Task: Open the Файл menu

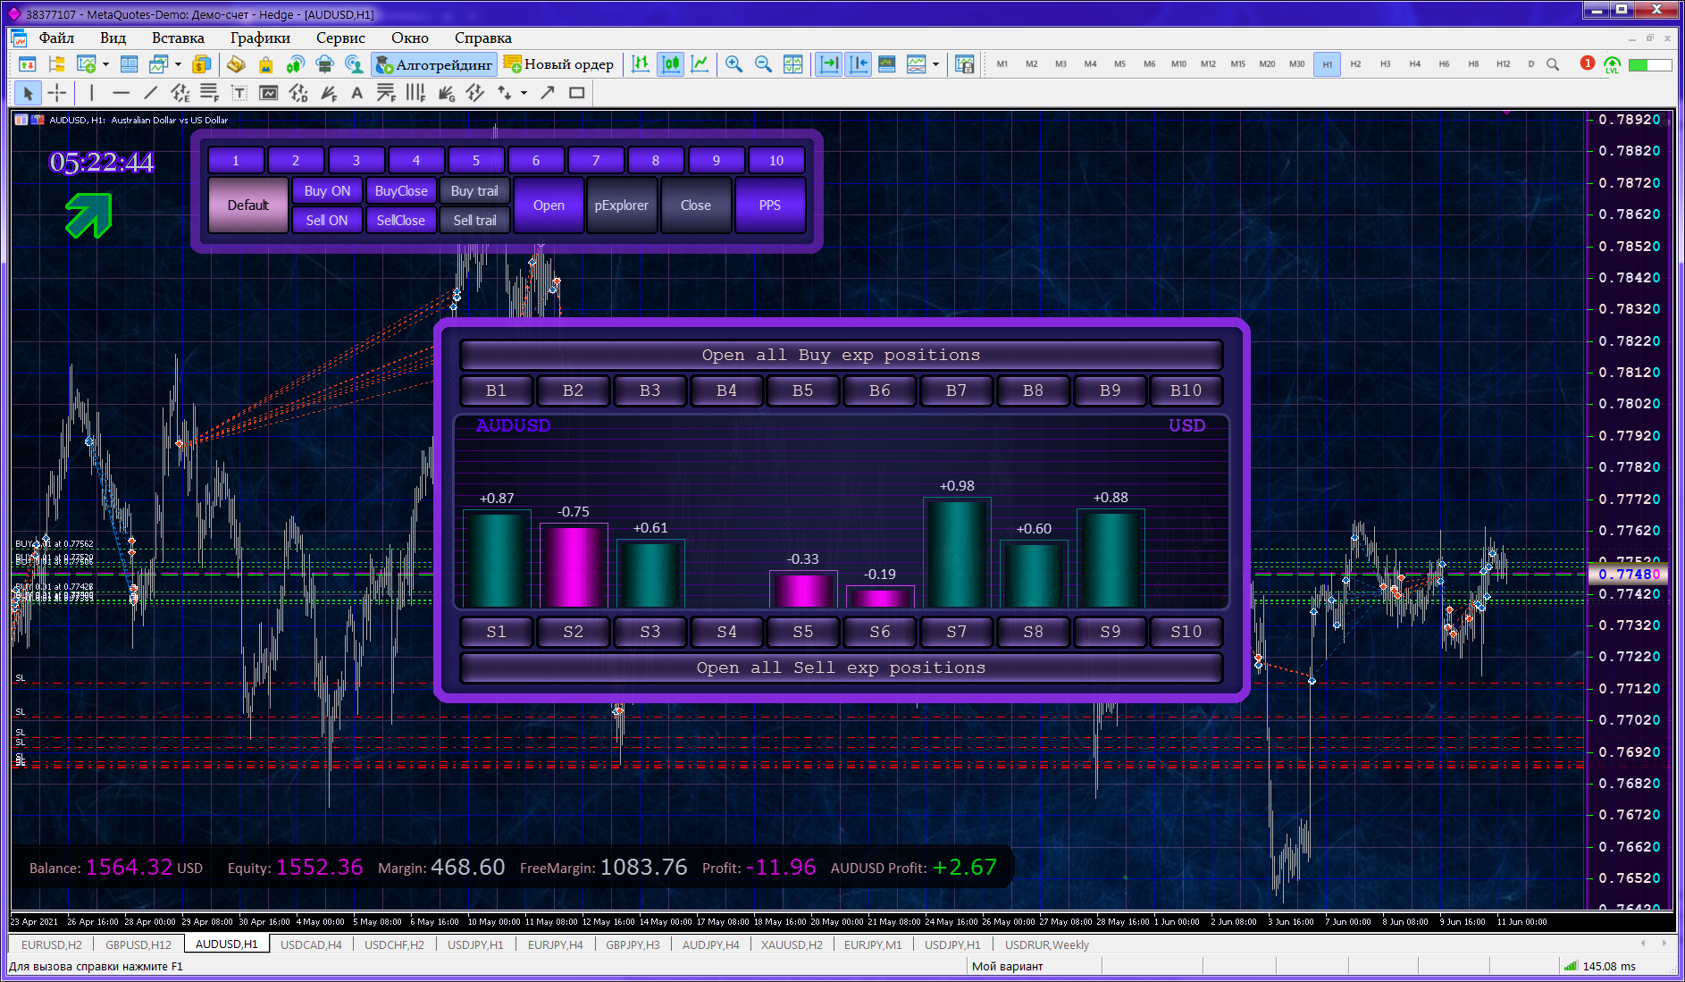Action: pos(56,38)
